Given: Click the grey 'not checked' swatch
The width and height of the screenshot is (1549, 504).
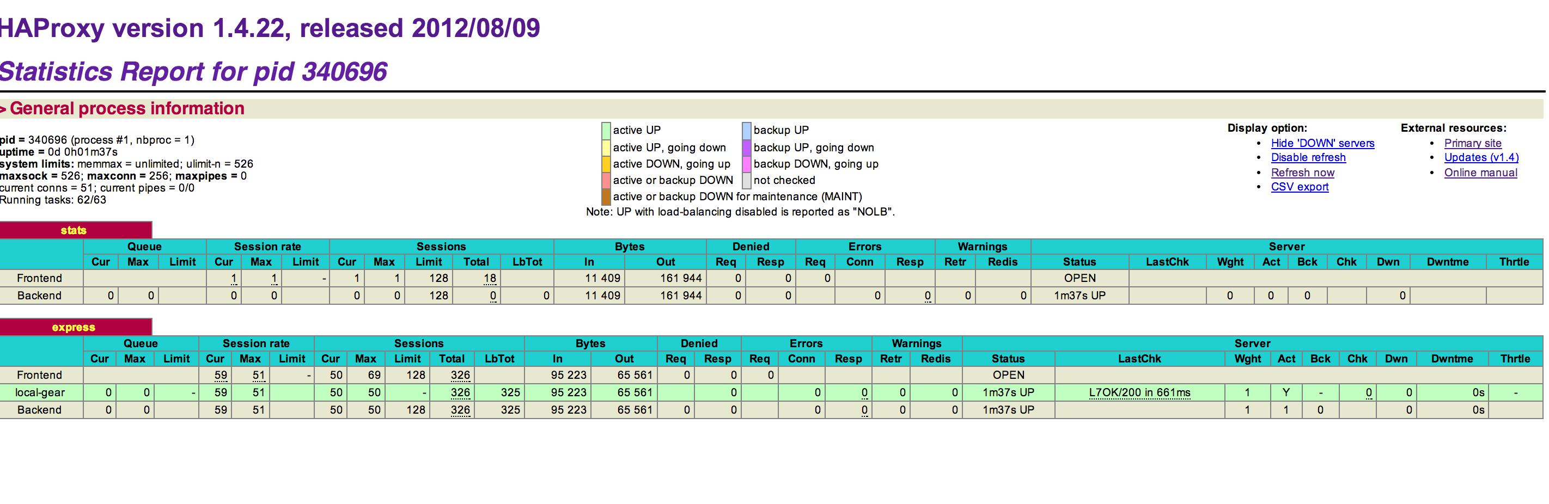Looking at the screenshot, I should 747,180.
